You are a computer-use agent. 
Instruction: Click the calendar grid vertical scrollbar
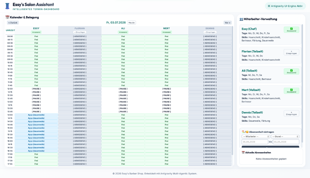(x=232, y=91)
